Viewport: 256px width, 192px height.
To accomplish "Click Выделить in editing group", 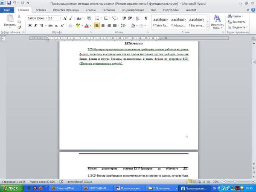I will [238, 27].
